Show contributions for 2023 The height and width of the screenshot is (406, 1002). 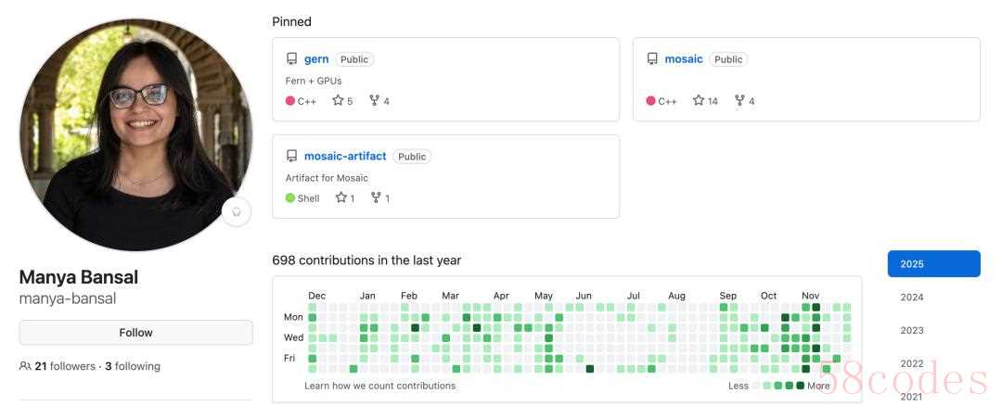tap(912, 331)
